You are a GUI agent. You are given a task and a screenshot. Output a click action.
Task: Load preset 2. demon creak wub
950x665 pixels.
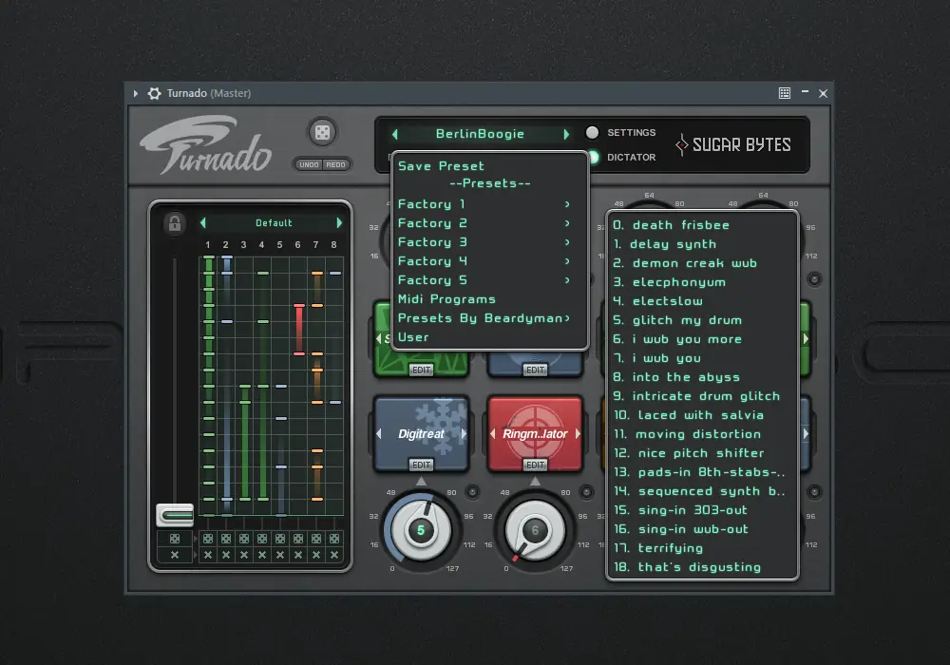(x=703, y=263)
